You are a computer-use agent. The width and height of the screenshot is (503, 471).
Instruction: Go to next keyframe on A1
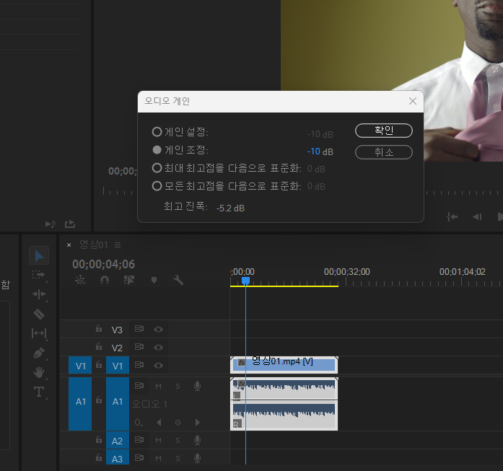click(x=197, y=423)
